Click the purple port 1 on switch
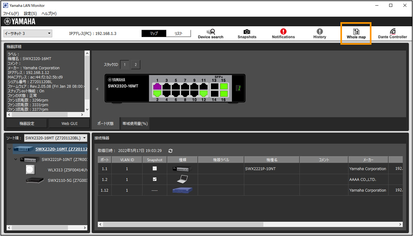Viewport: 413px width, 236px height. tap(157, 86)
